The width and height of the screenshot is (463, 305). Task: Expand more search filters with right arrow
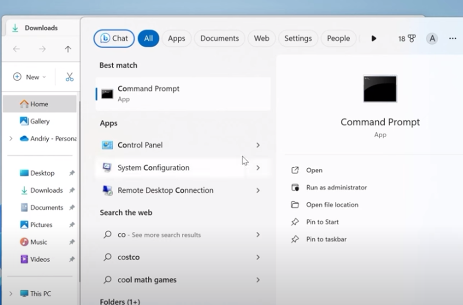point(374,38)
